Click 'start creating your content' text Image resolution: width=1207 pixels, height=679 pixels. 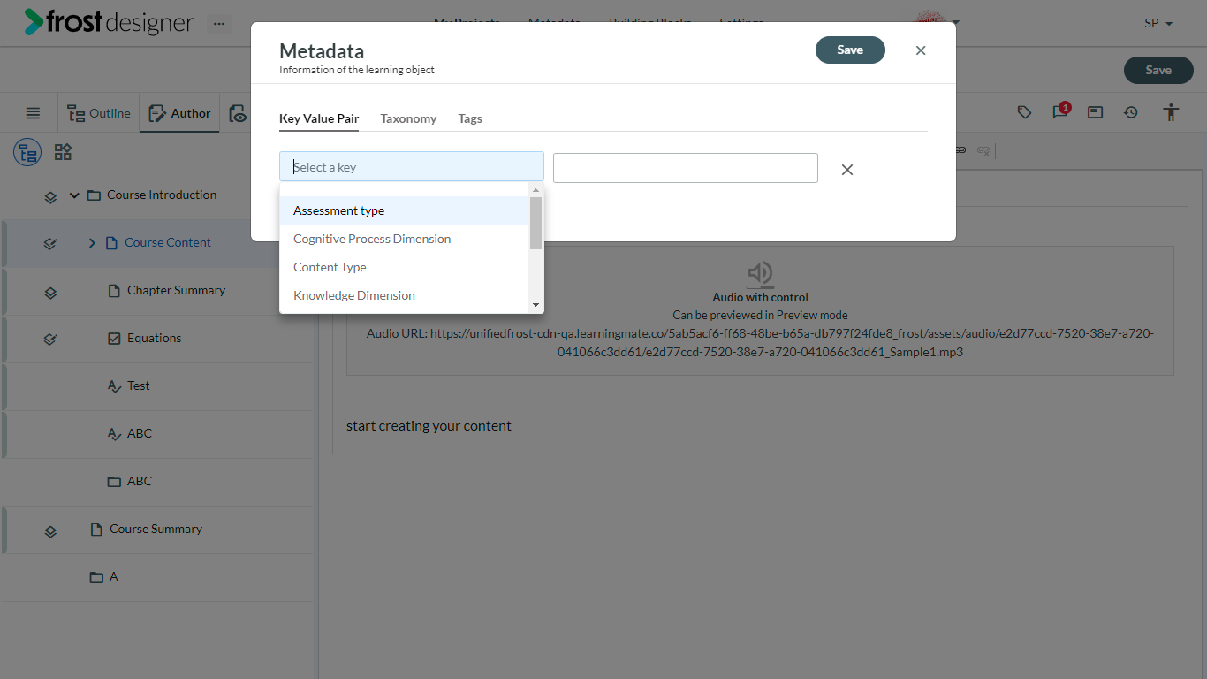pyautogui.click(x=429, y=425)
